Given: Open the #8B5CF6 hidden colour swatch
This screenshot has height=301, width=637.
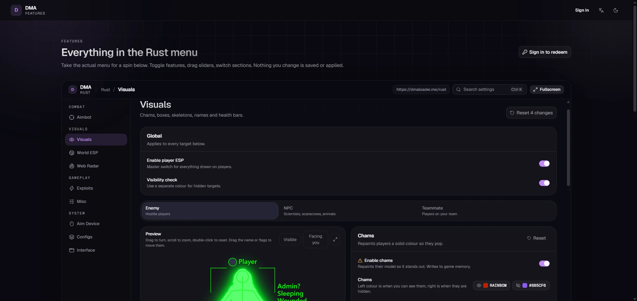Looking at the screenshot, I should coord(531,285).
